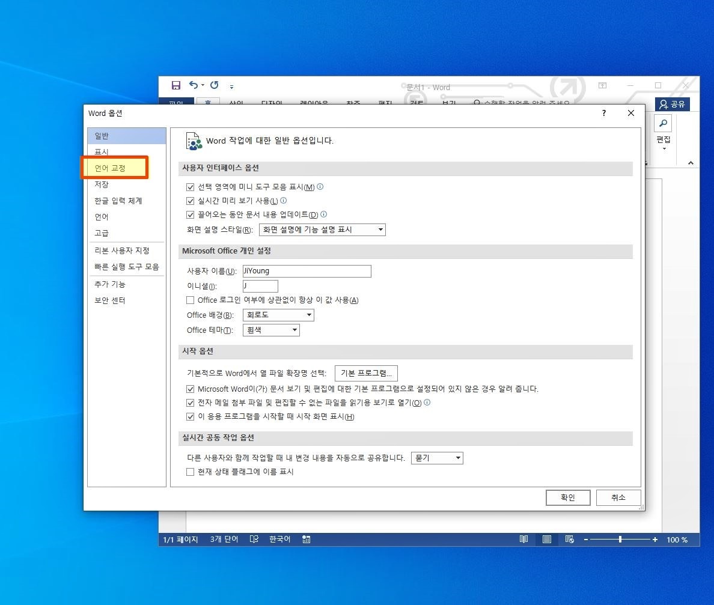The image size is (714, 605).
Task: Toggle 실시간 미리 보기 사용 checkbox
Action: click(x=191, y=201)
